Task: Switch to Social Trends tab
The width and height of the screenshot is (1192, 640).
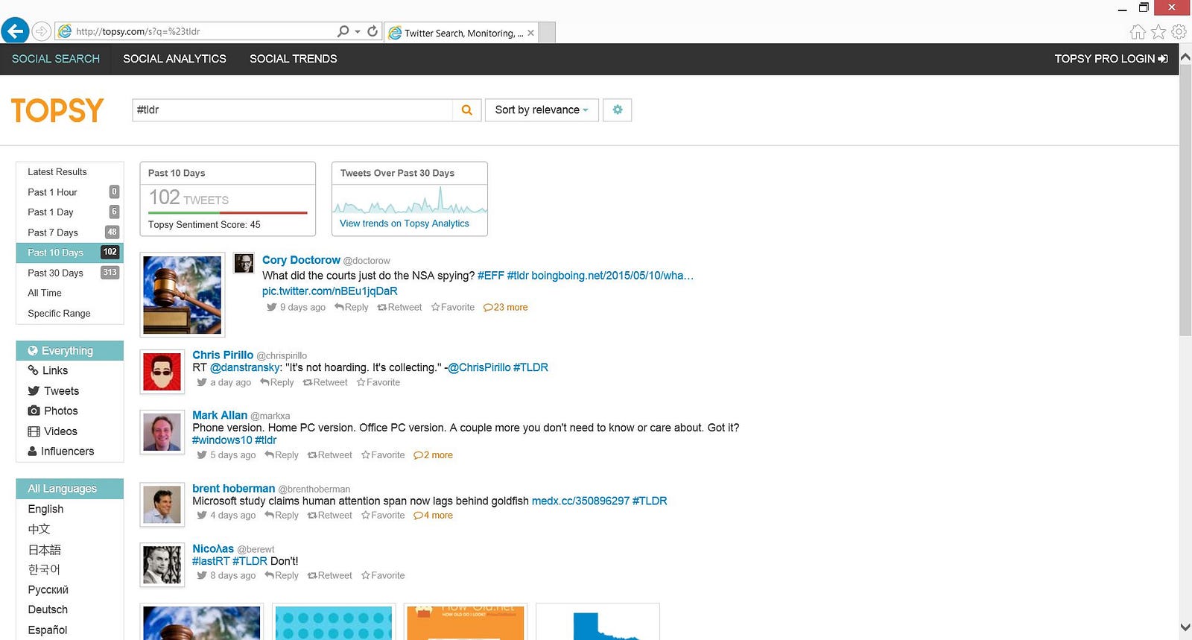Action: tap(294, 59)
